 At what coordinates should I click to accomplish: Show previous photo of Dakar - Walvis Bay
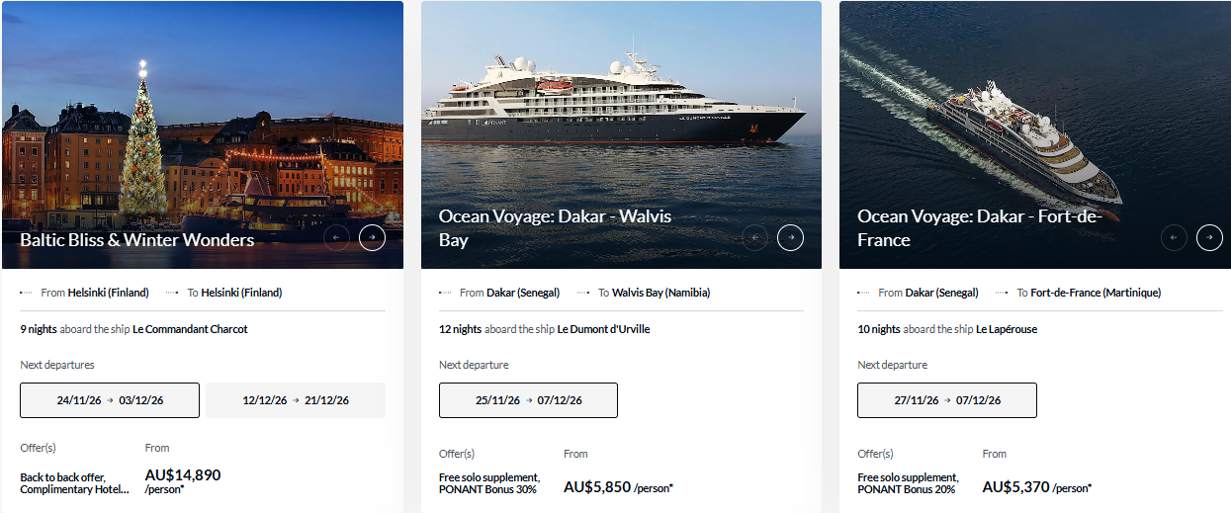tap(755, 237)
